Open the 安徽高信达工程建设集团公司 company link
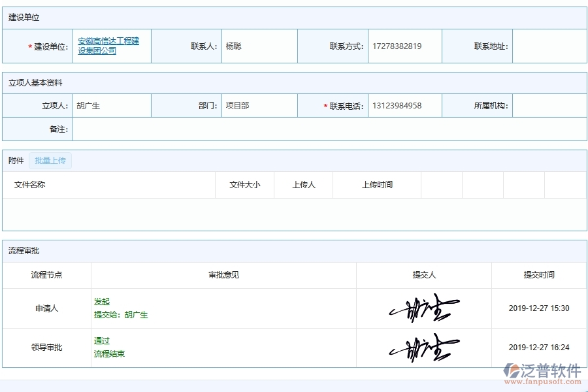Image resolution: width=588 pixels, height=392 pixels. coord(108,46)
